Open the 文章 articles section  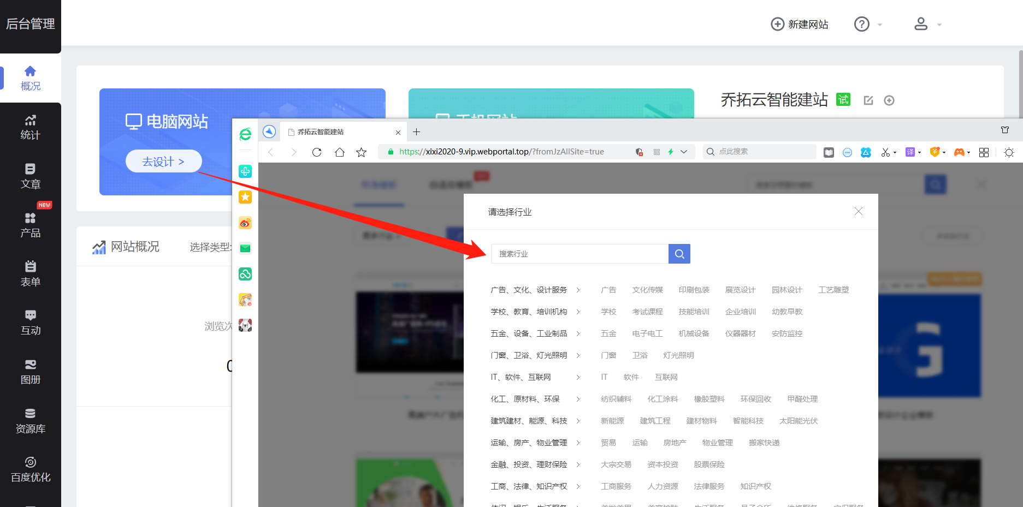click(30, 176)
